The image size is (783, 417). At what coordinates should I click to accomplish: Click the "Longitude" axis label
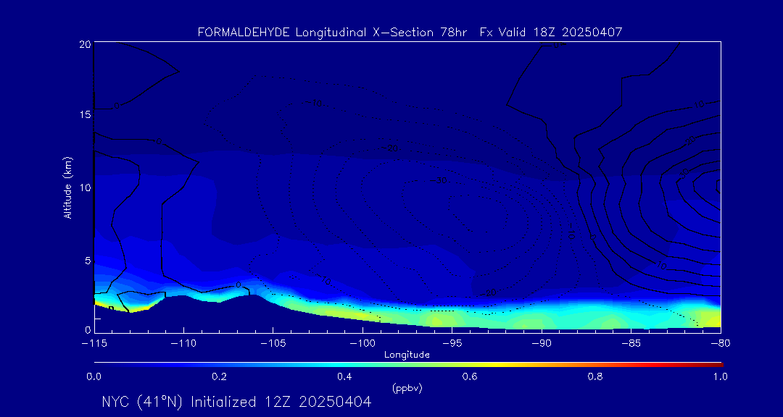click(407, 355)
